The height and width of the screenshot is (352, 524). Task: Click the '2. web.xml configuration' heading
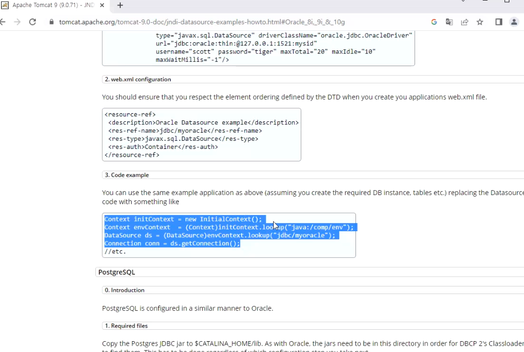pyautogui.click(x=138, y=80)
